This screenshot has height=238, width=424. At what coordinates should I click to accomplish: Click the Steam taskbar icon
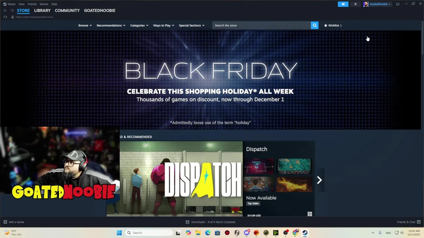point(305,233)
